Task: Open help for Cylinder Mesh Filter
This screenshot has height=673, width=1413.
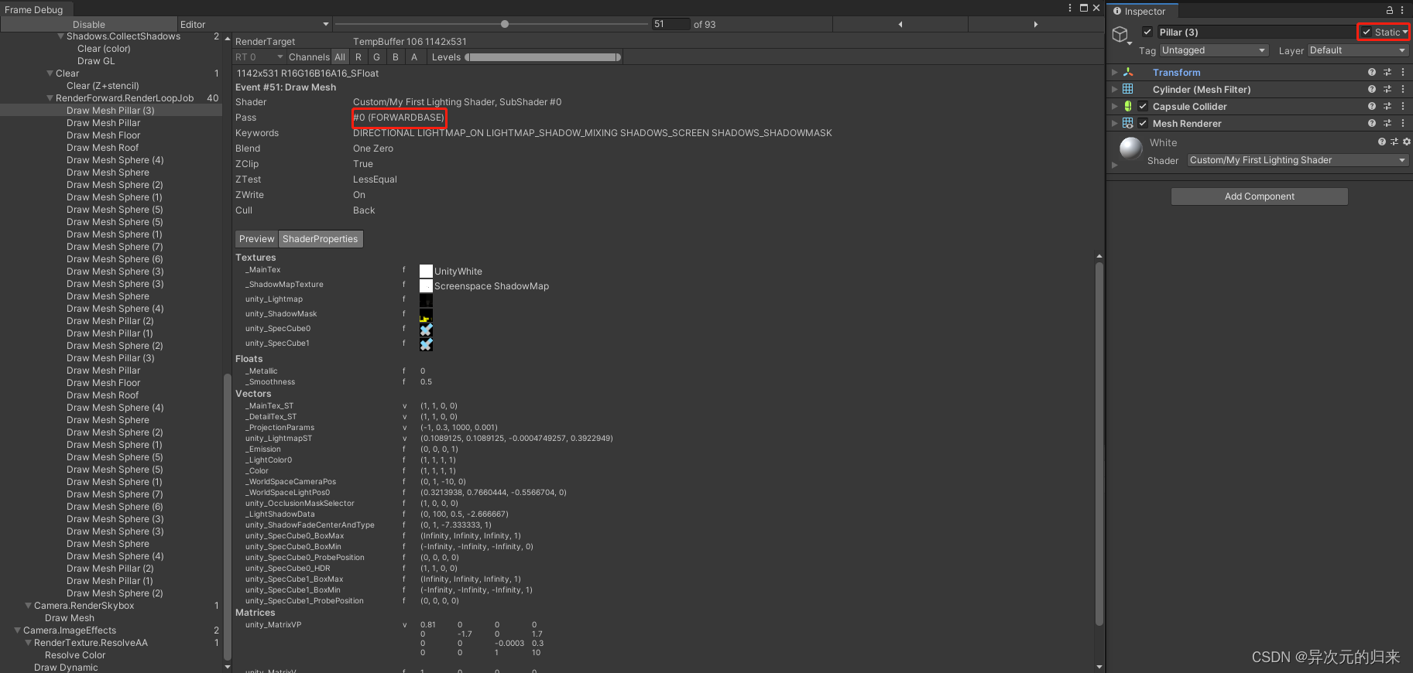Action: (x=1372, y=89)
